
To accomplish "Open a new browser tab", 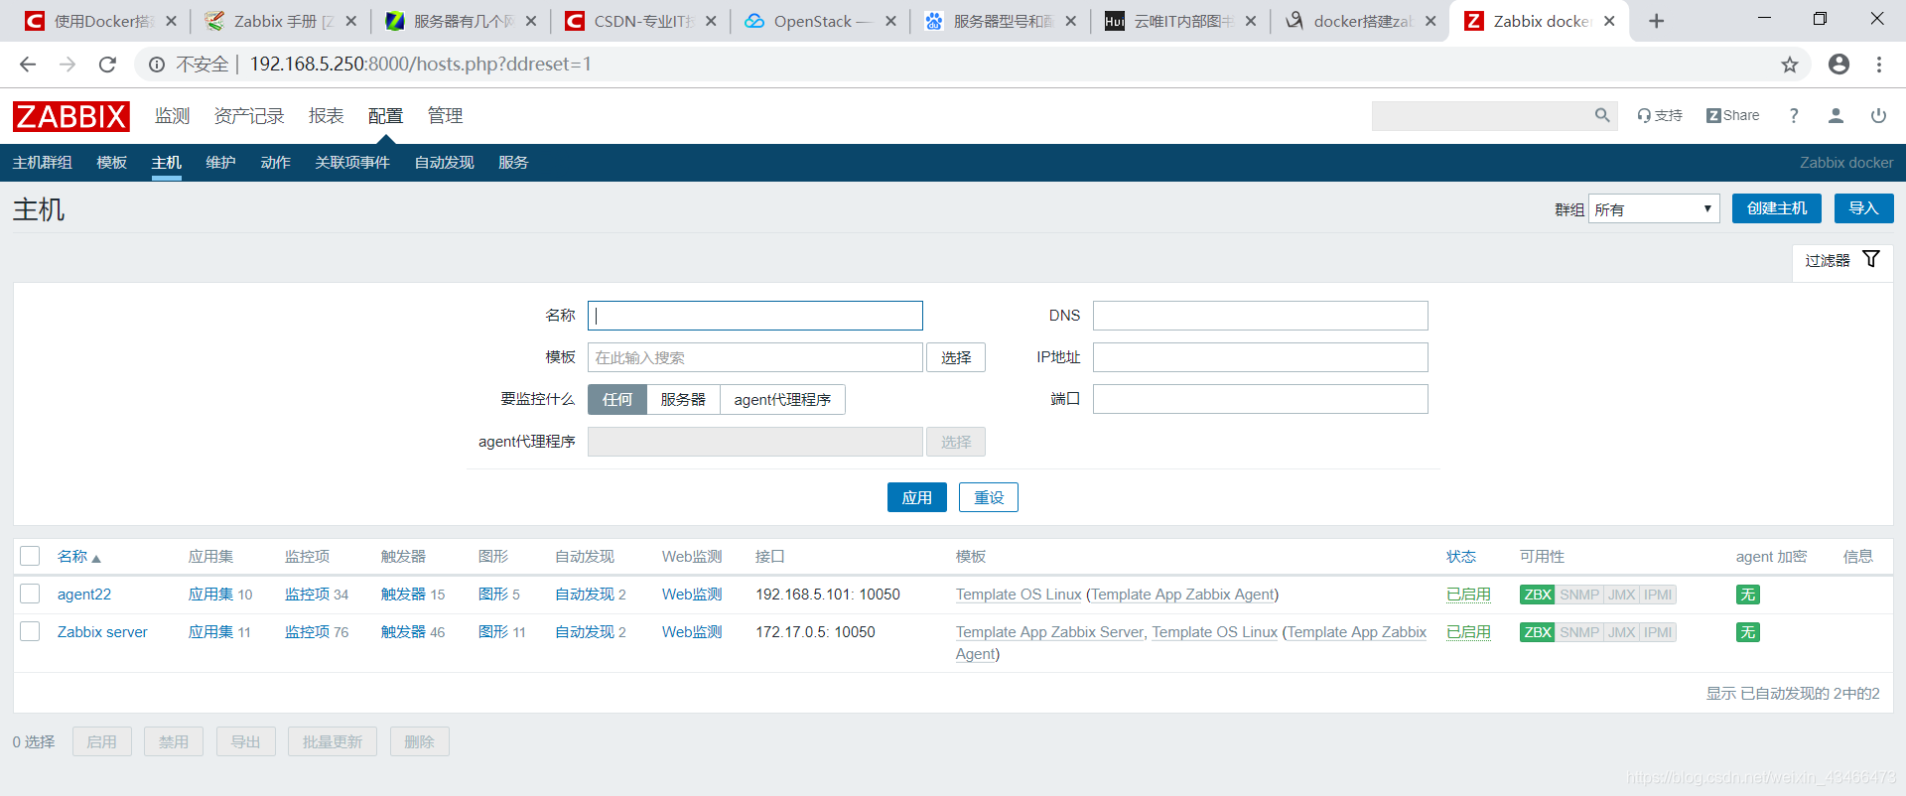I will [x=1656, y=21].
